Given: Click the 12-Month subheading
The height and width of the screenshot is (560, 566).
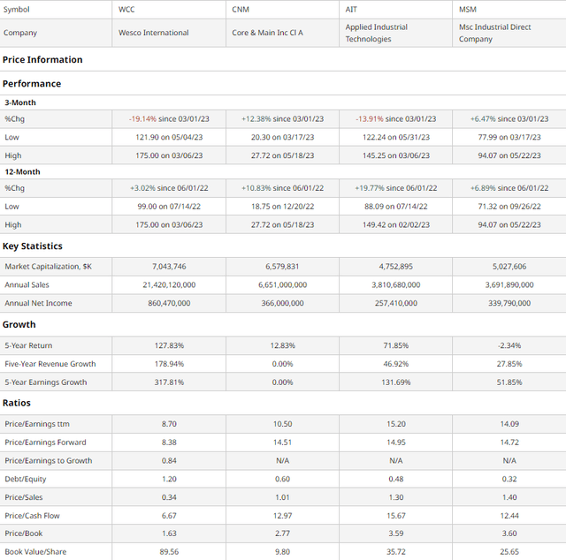Looking at the screenshot, I should pos(22,171).
